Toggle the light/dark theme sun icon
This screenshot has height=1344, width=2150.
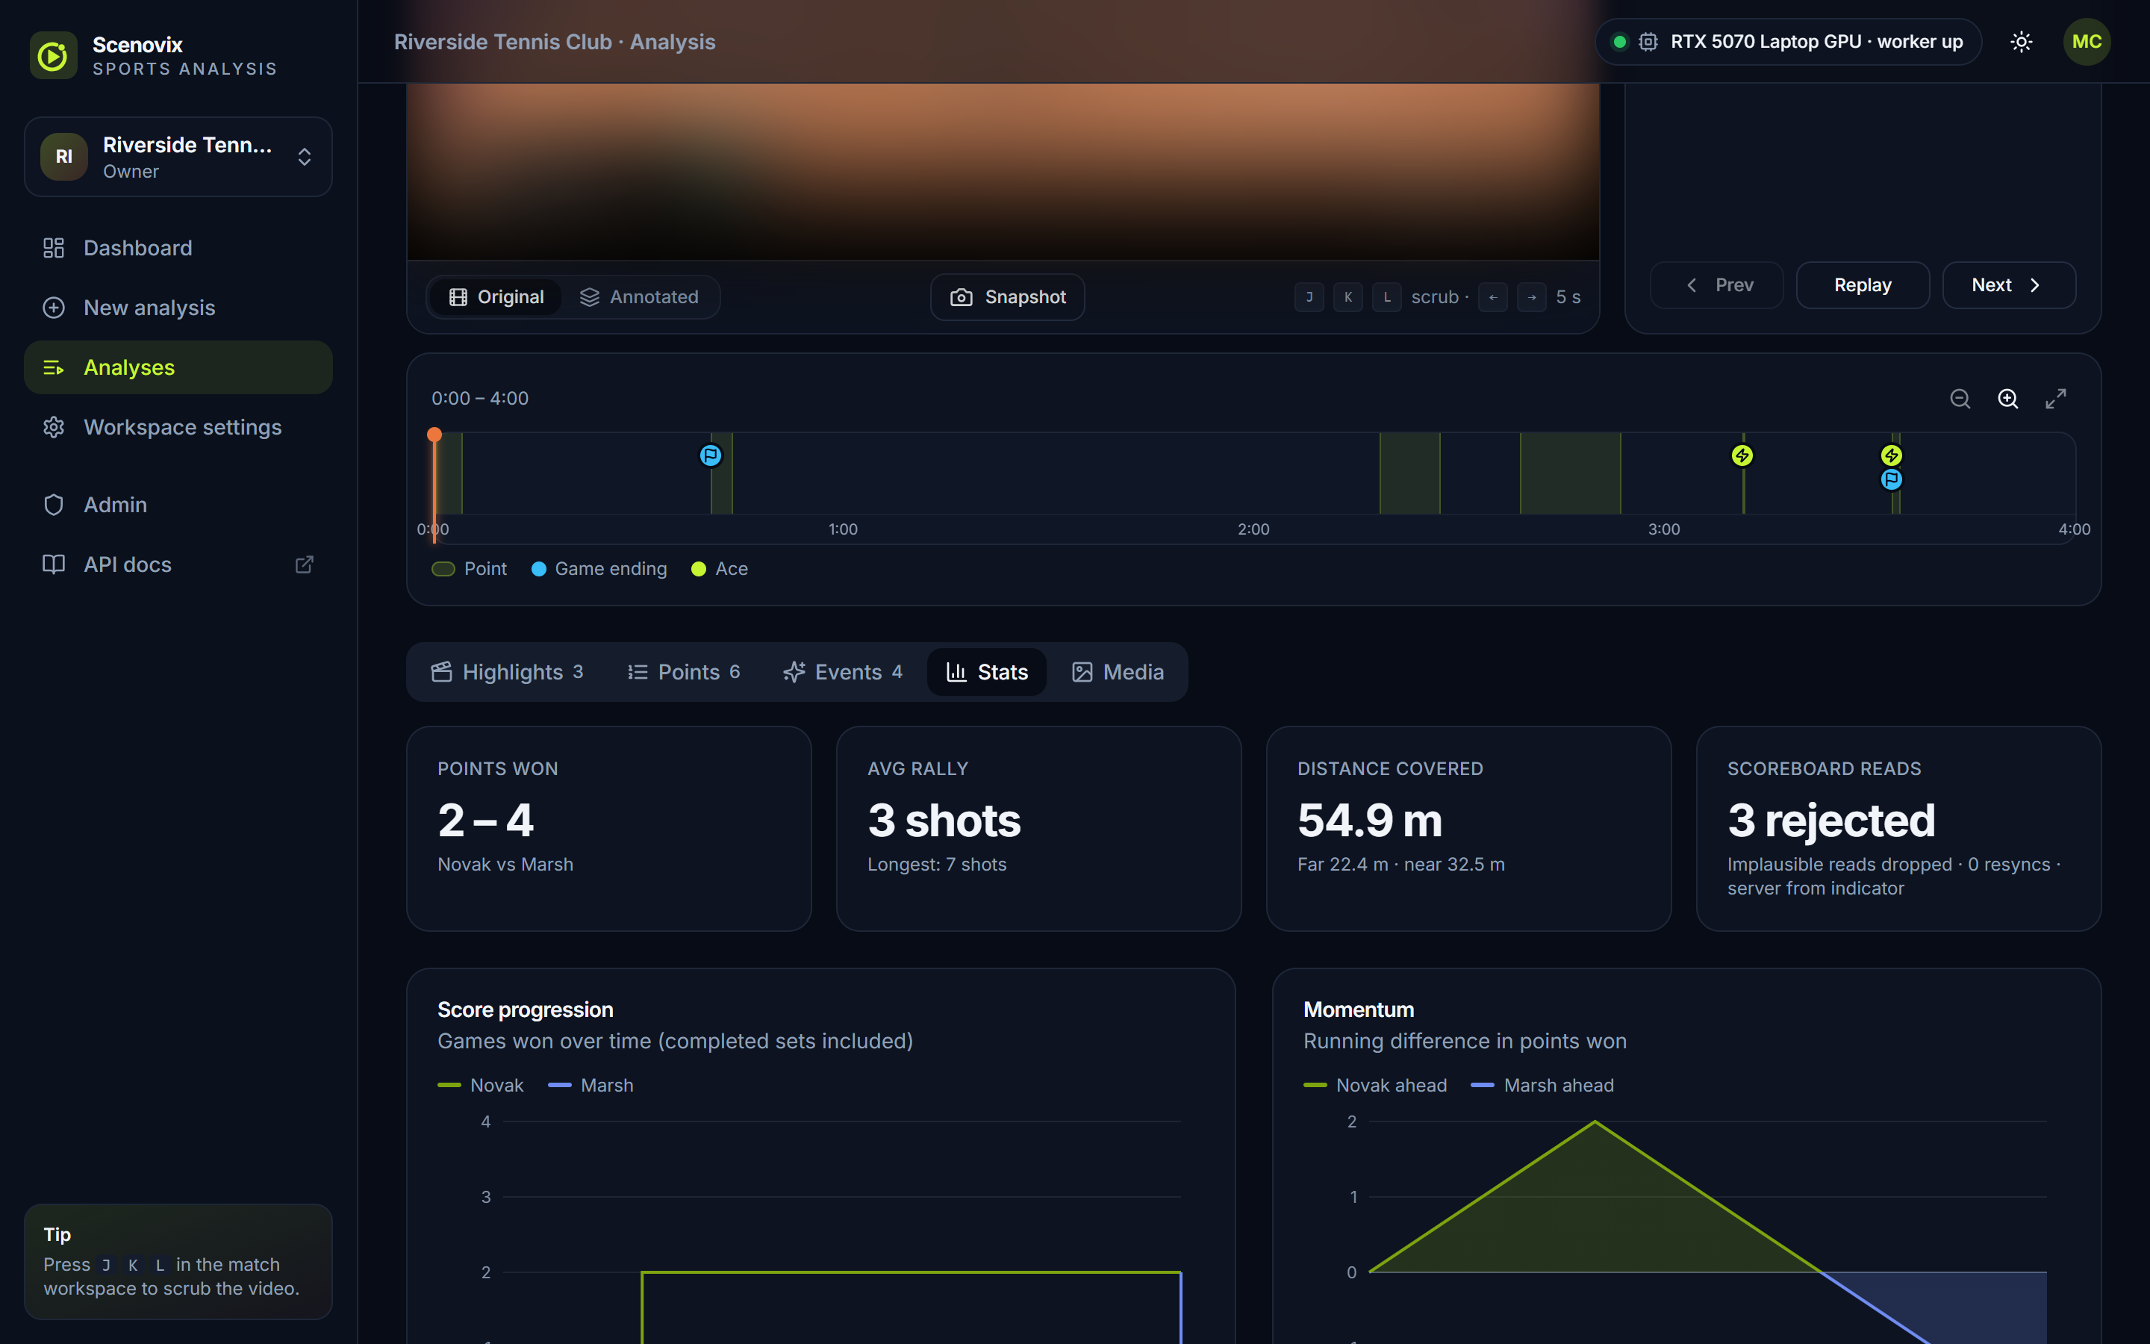[x=2021, y=42]
